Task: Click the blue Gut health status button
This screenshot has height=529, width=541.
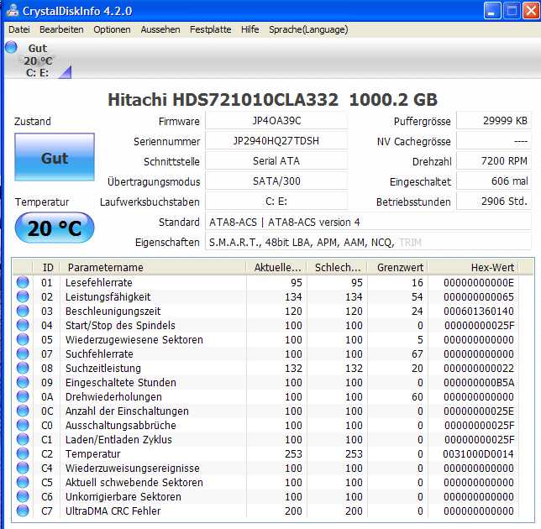Action: point(55,157)
